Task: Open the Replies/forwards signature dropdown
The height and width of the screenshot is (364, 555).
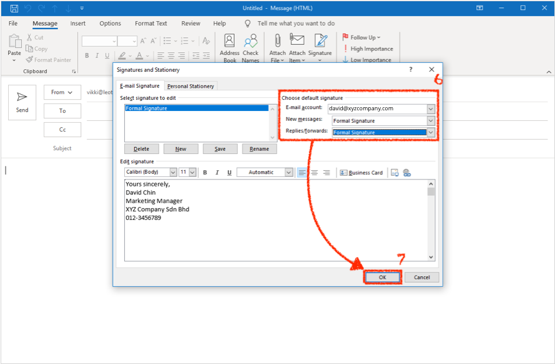Action: pos(430,133)
